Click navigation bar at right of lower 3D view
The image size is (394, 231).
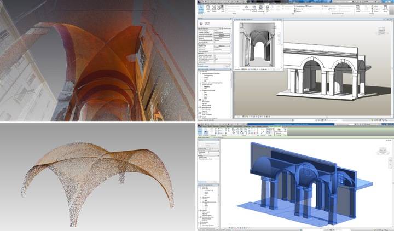(x=390, y=163)
